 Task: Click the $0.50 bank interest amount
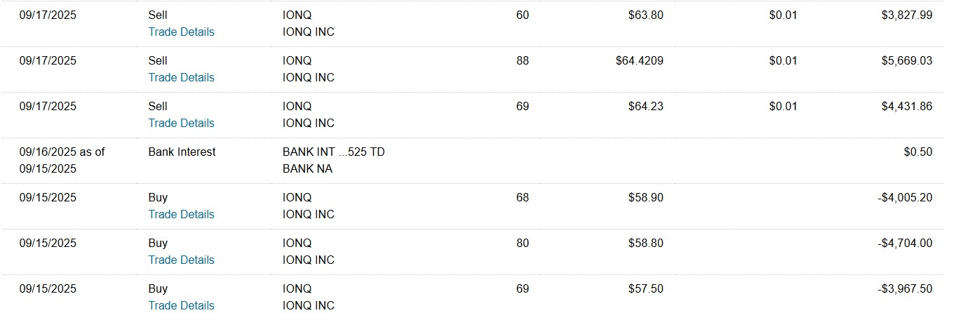click(918, 152)
